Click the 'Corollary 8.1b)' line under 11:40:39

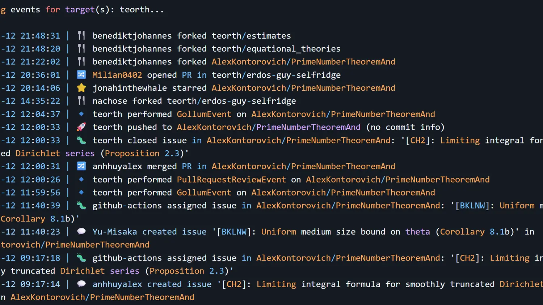coord(40,219)
